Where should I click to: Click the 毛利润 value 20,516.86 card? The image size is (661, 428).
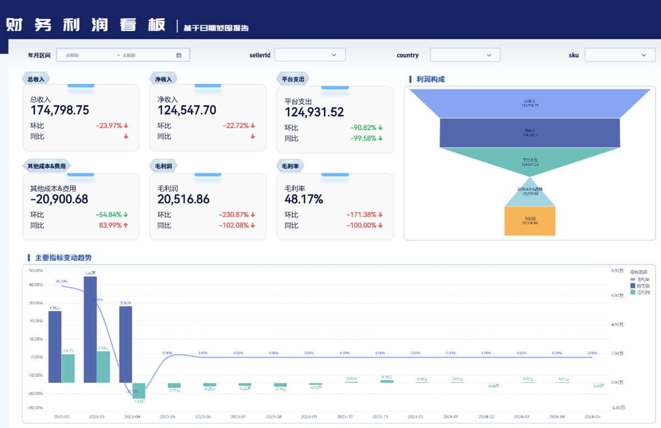point(208,206)
